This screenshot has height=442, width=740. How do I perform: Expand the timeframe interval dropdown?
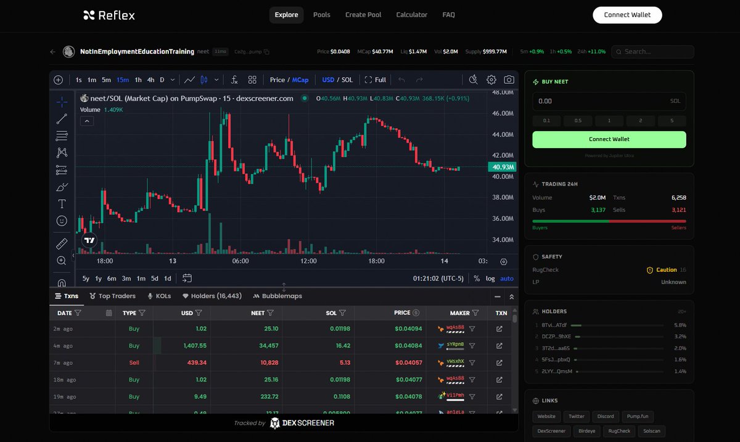(x=171, y=80)
